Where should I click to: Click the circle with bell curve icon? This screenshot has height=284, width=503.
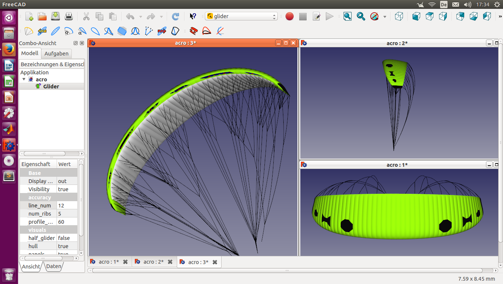coord(135,31)
